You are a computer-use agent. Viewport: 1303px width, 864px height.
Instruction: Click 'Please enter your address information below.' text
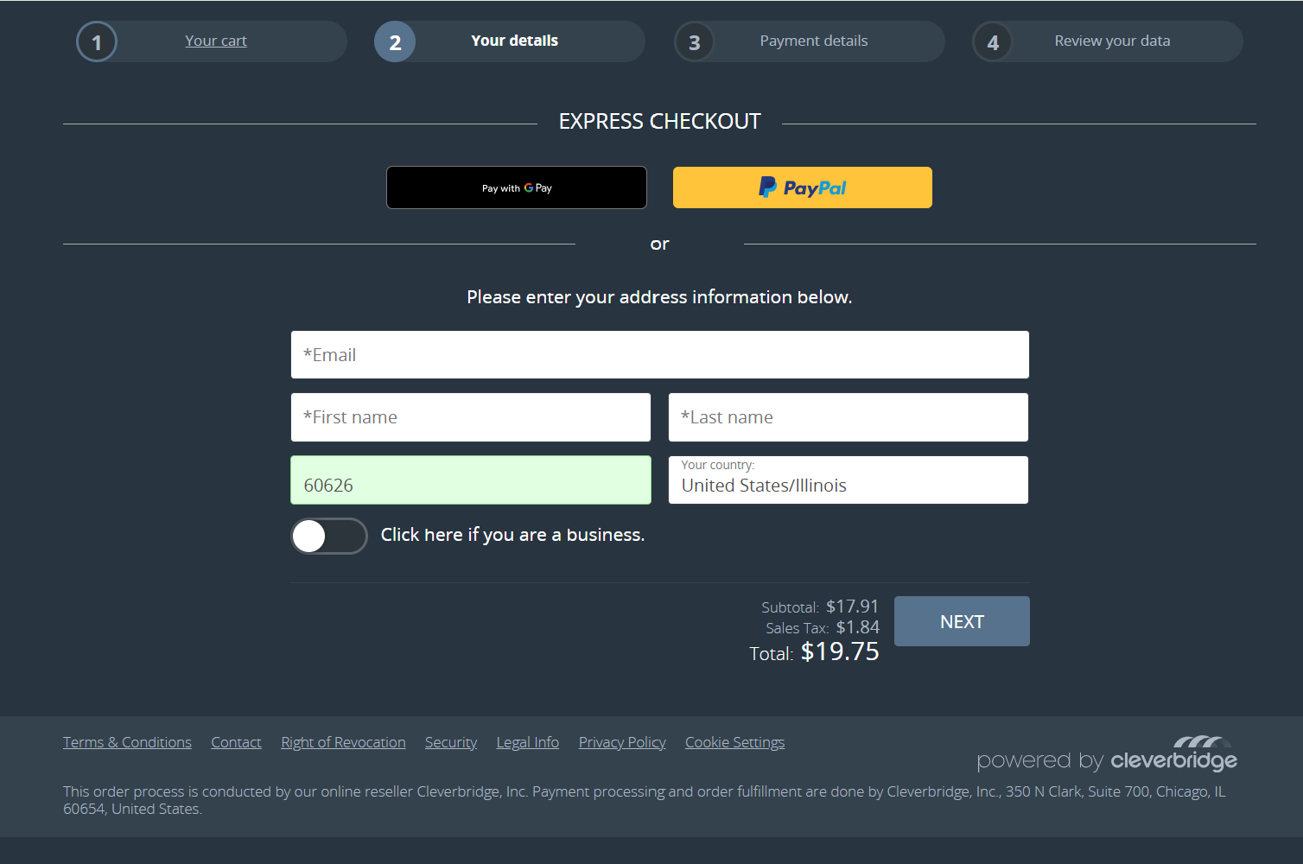click(x=659, y=297)
